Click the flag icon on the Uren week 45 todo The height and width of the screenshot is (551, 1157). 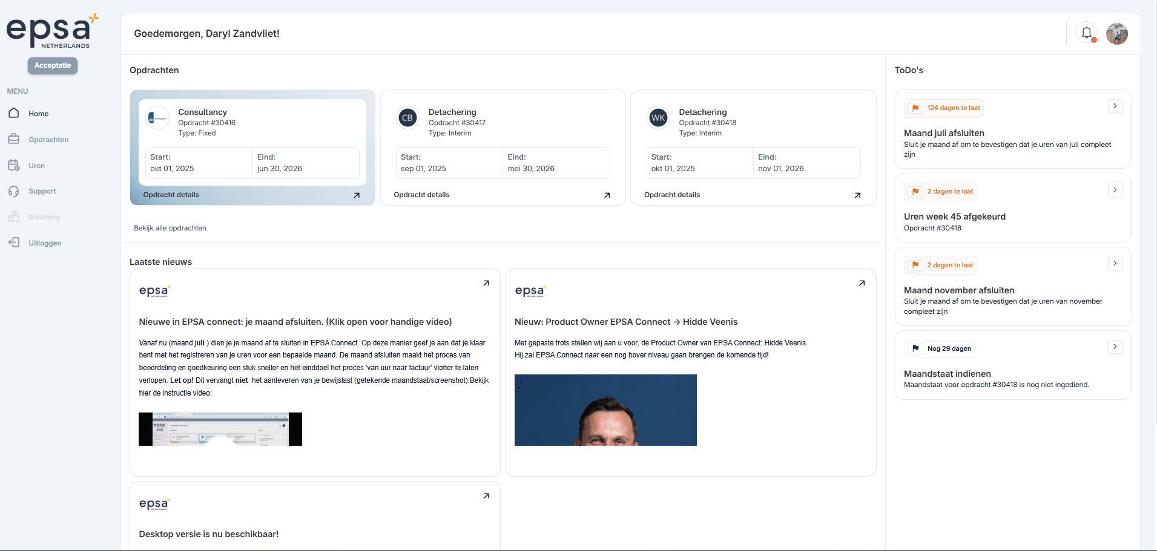coord(915,192)
